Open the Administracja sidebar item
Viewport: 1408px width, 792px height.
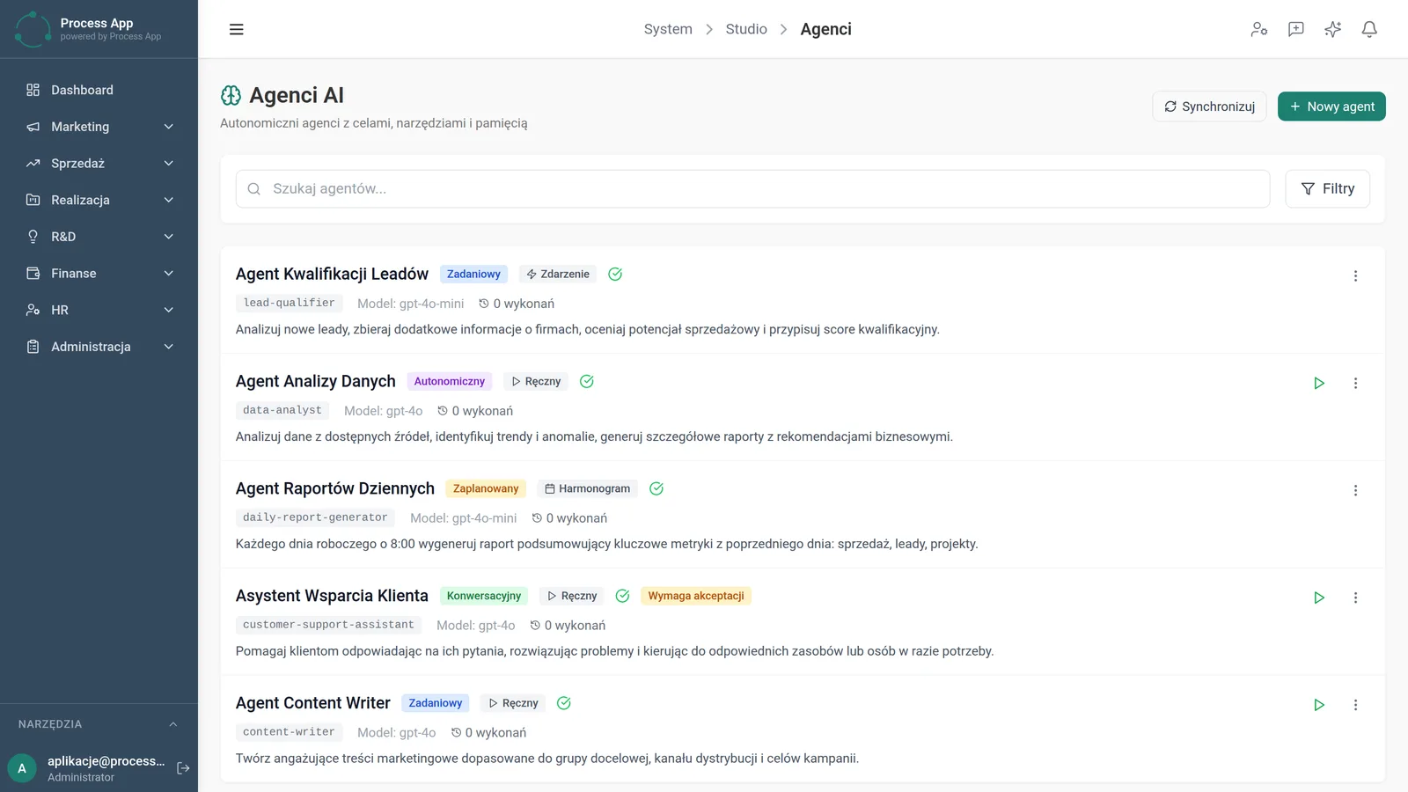(x=99, y=347)
